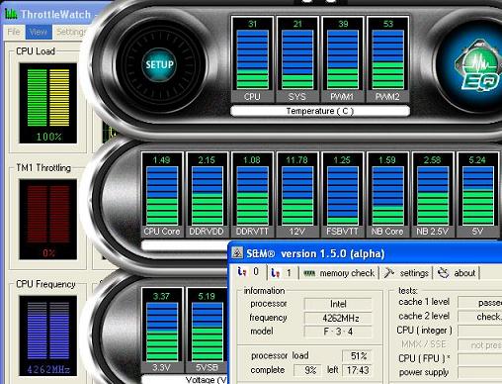
Task: Select the PWM1 temperature gauge
Action: 343,58
